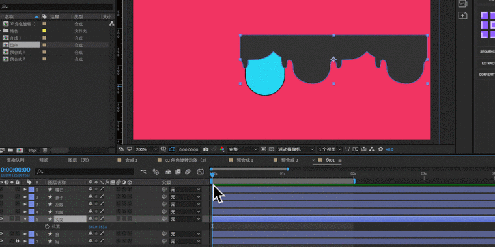Toggle the transparency grid icon
Image resolution: width=495 pixels, height=247 pixels.
pyautogui.click(x=271, y=149)
